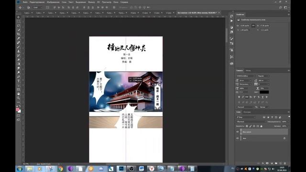Select the Gradient tool
Image resolution: width=306 pixels, height=172 pixels.
19,64
